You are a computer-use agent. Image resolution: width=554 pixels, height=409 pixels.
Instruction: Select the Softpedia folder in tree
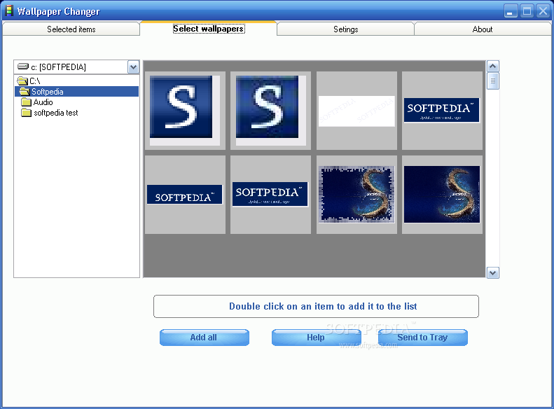point(76,92)
